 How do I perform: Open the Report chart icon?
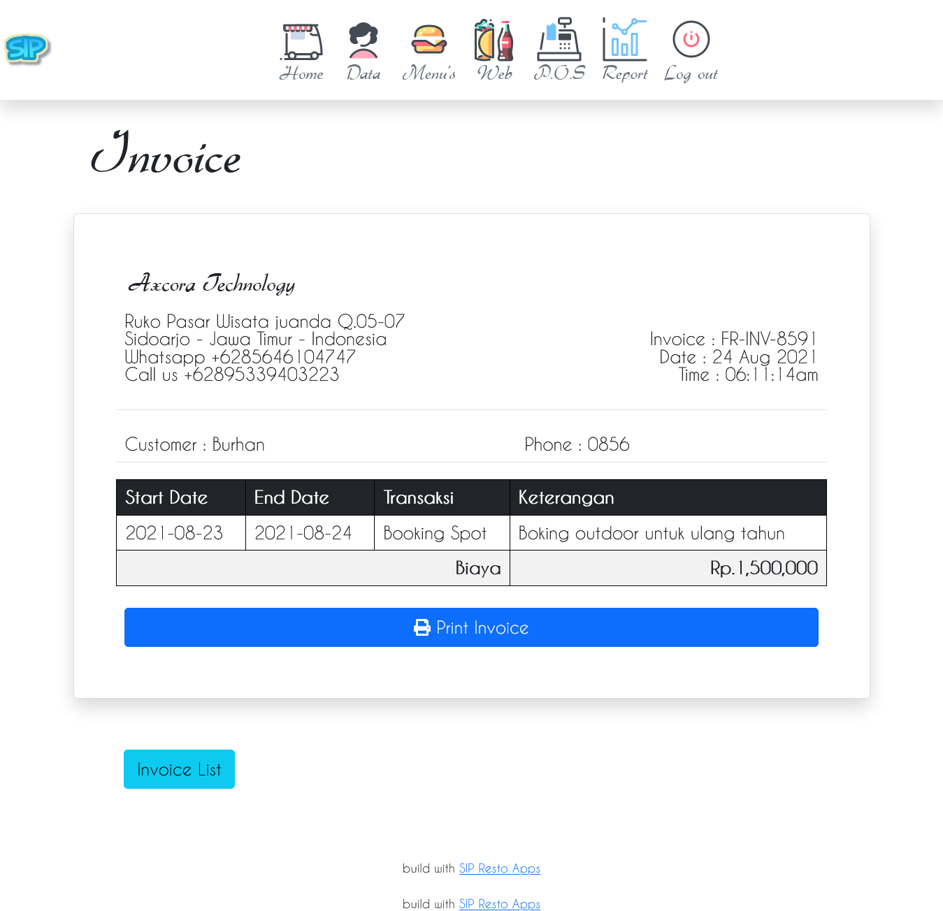(x=625, y=39)
